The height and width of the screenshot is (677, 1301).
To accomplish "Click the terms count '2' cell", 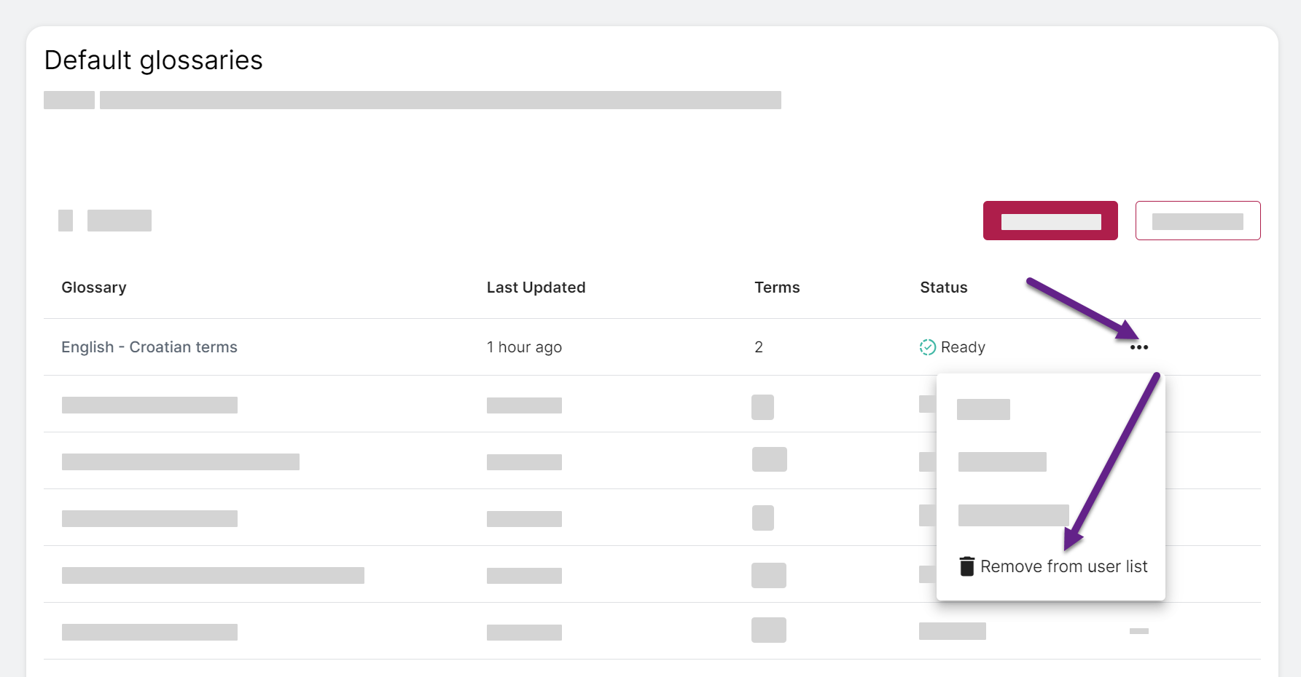I will [759, 347].
